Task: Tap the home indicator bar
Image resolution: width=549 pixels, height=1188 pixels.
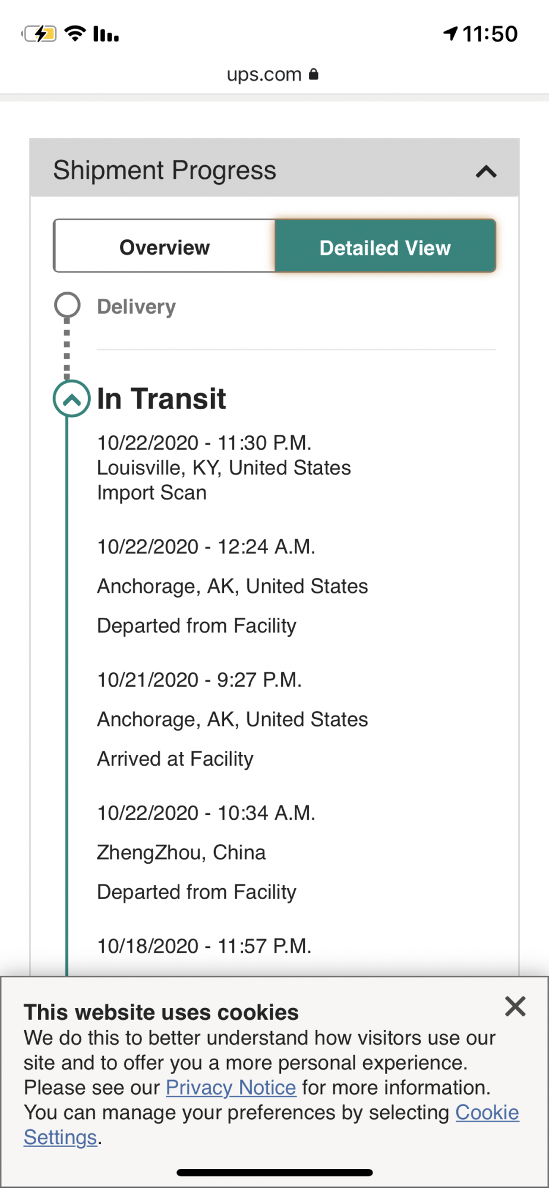Action: pyautogui.click(x=274, y=1173)
